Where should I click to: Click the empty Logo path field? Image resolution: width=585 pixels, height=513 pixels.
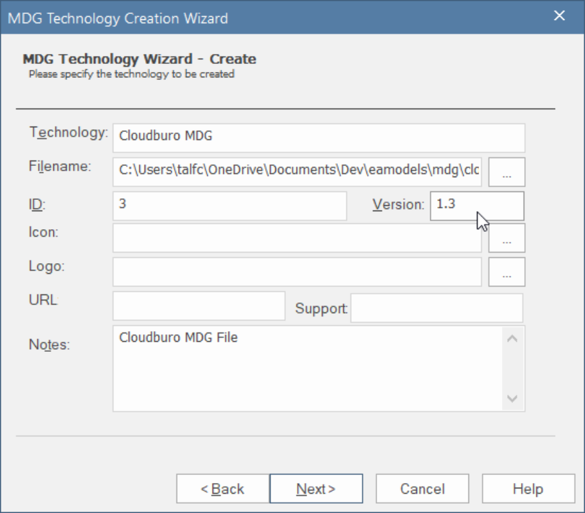tap(297, 272)
